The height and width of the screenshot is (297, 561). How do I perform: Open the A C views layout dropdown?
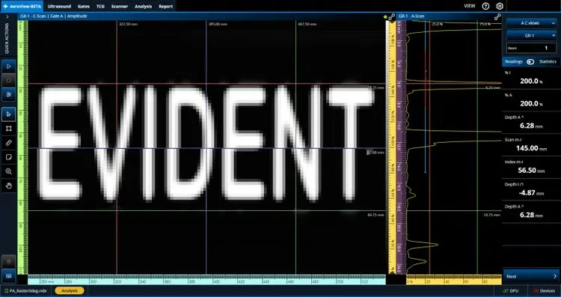[x=531, y=23]
